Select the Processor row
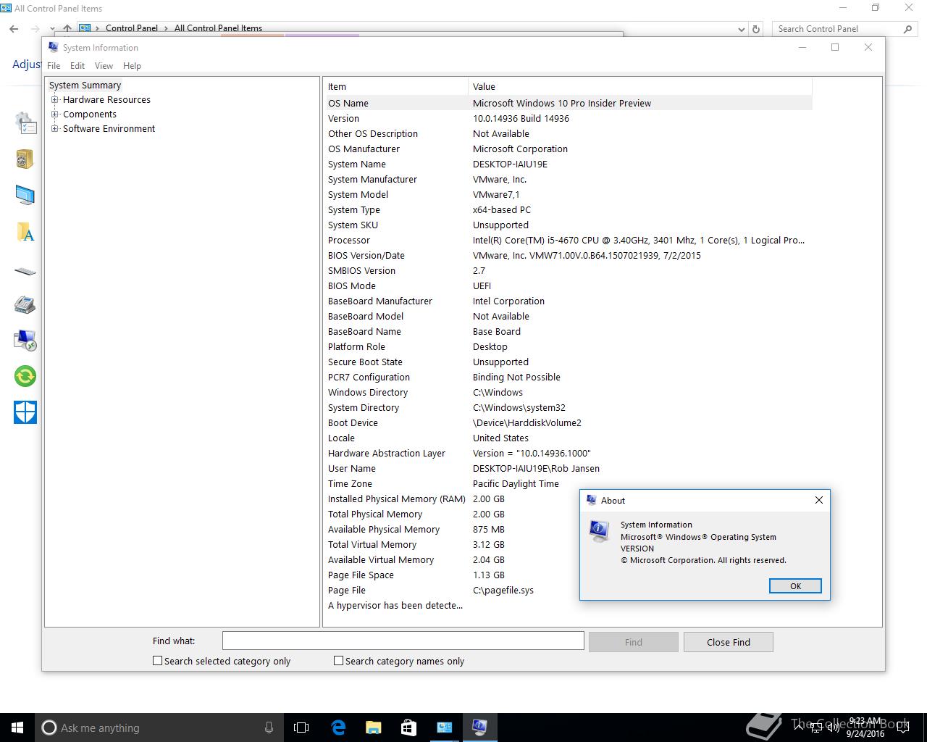Viewport: 927px width, 742px height. tap(569, 241)
